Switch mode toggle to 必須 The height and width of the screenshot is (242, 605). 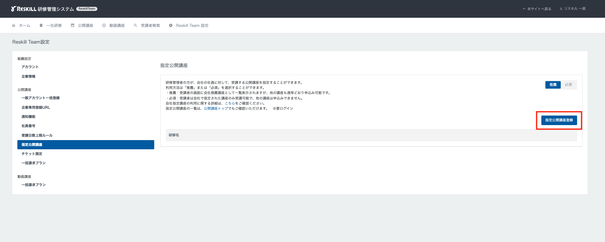point(568,85)
